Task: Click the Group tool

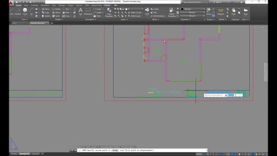Action: click(209, 12)
